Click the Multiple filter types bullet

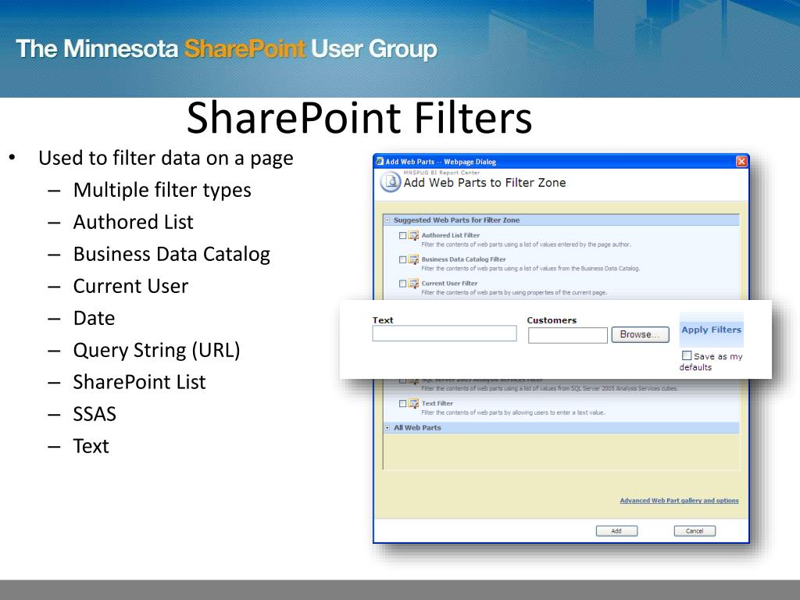[162, 191]
